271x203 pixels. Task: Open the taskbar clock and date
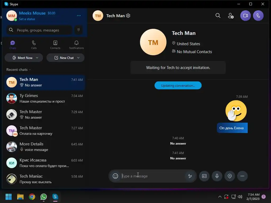tap(253, 197)
